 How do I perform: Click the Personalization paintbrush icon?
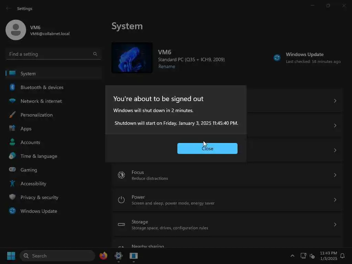tap(12, 114)
